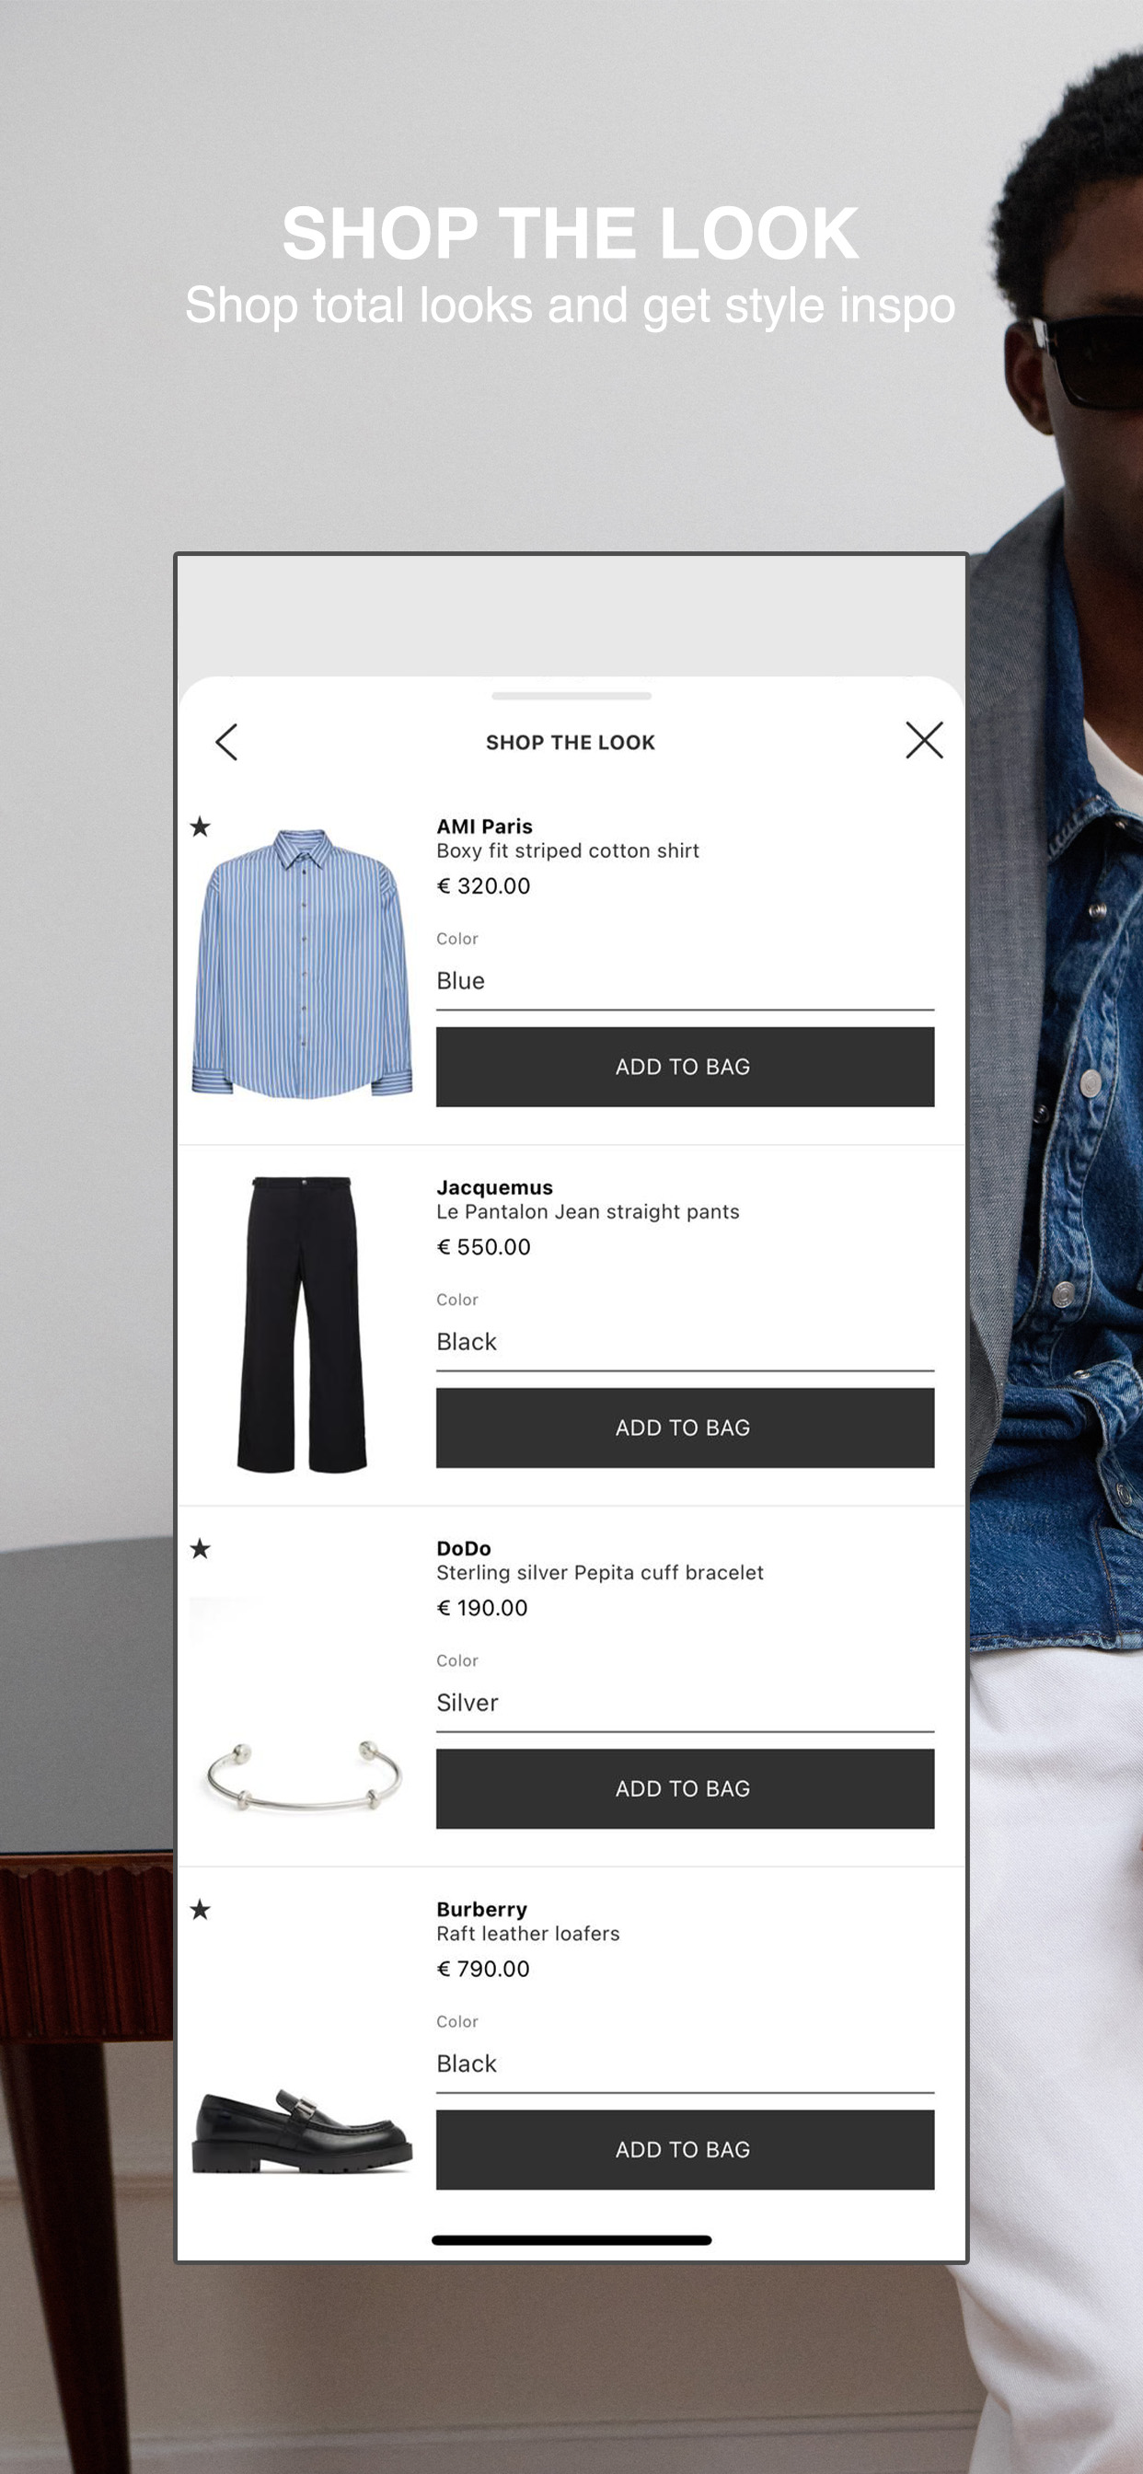Add the DoDo cuff bracelet to bag

coord(685,1789)
